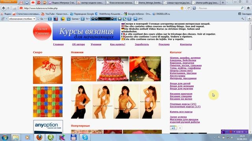Open the white knitted socks thumbnail

(x=48, y=70)
